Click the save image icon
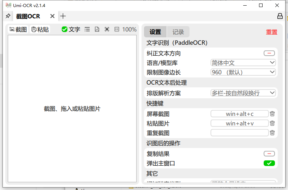288x190 pixels. 97,30
